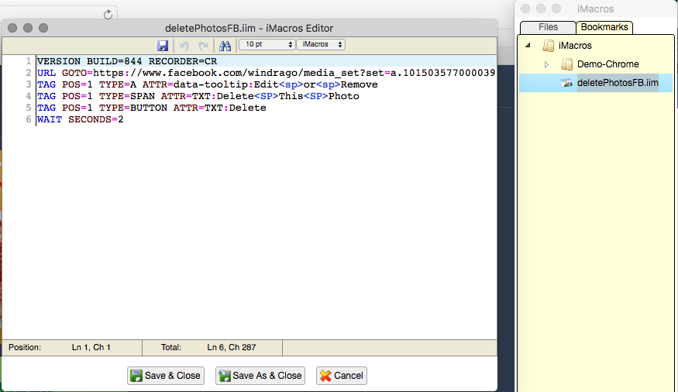The width and height of the screenshot is (678, 392).
Task: Click the Save As & Close button
Action: click(x=260, y=376)
